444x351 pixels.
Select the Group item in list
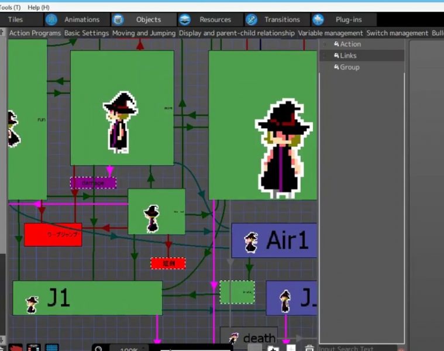[x=362, y=67]
